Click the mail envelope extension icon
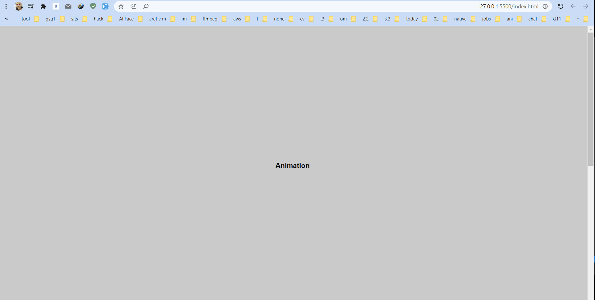This screenshot has height=300, width=595. coord(68,6)
